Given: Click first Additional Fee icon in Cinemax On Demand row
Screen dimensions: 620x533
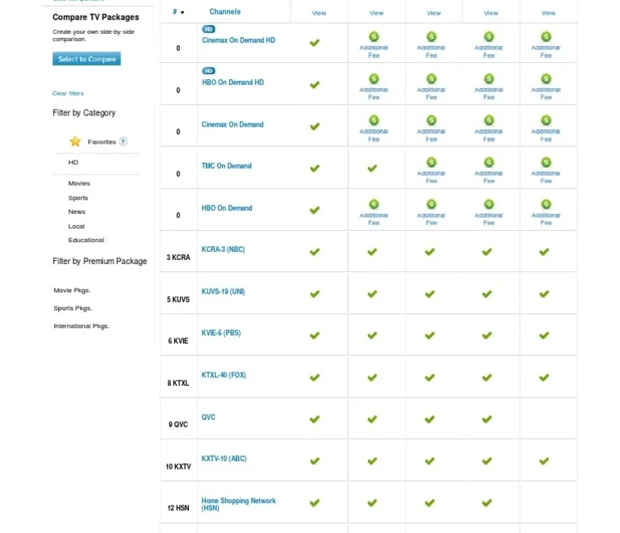Looking at the screenshot, I should coord(374,120).
